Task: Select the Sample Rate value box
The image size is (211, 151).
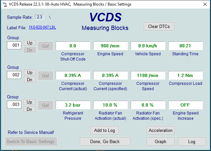Action: click(x=40, y=17)
